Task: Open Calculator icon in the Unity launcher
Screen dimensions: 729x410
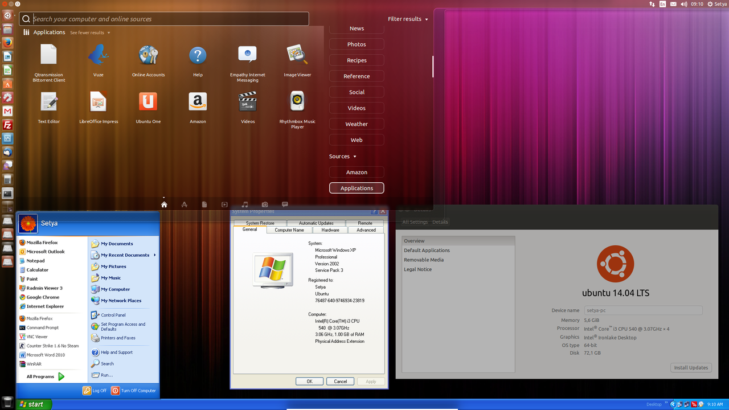Action: (x=7, y=179)
